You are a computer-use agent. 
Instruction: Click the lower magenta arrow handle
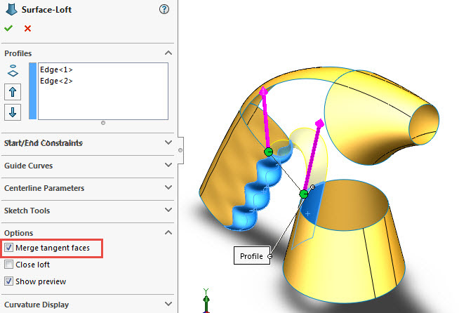(319, 123)
